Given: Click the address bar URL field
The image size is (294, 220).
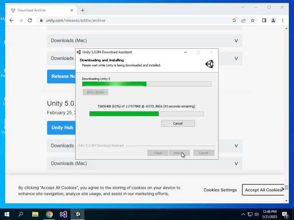Looking at the screenshot, I should coord(135,20).
